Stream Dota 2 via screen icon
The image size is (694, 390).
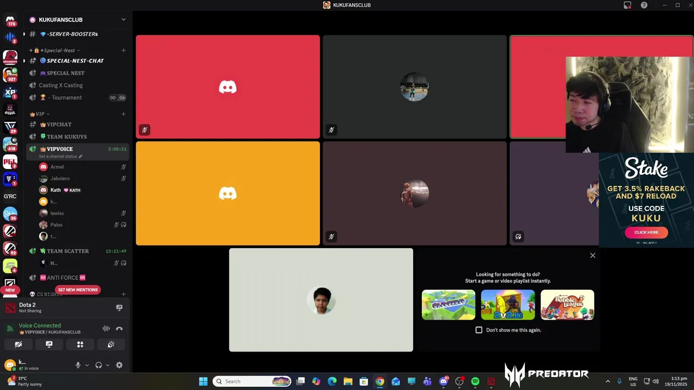[x=119, y=308]
